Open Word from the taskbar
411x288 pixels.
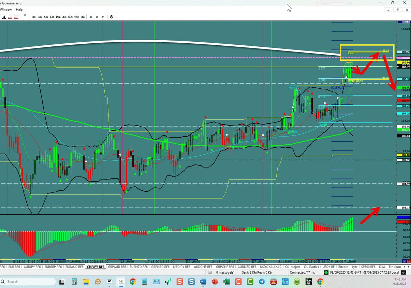click(x=203, y=282)
